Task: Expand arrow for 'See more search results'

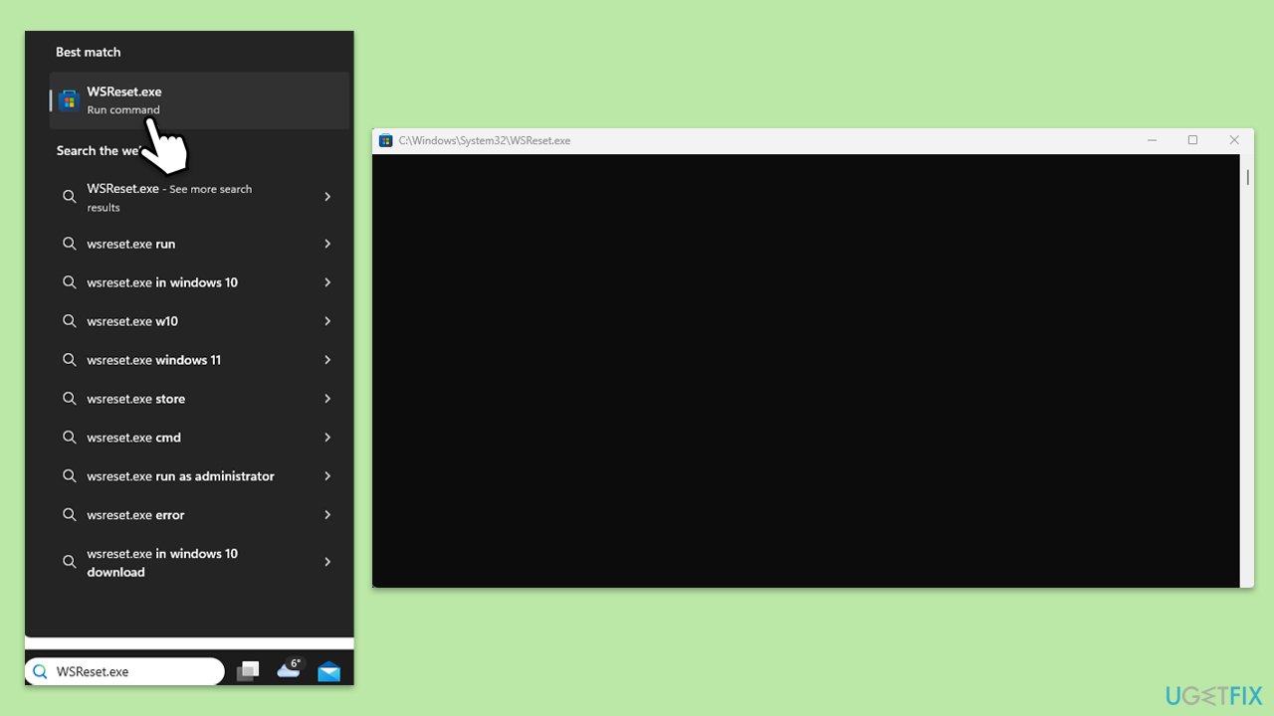Action: (x=327, y=197)
